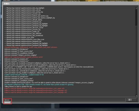Click the console scrollbar up arrow
Image resolution: width=139 pixels, height=111 pixels.
[x=136, y=8]
